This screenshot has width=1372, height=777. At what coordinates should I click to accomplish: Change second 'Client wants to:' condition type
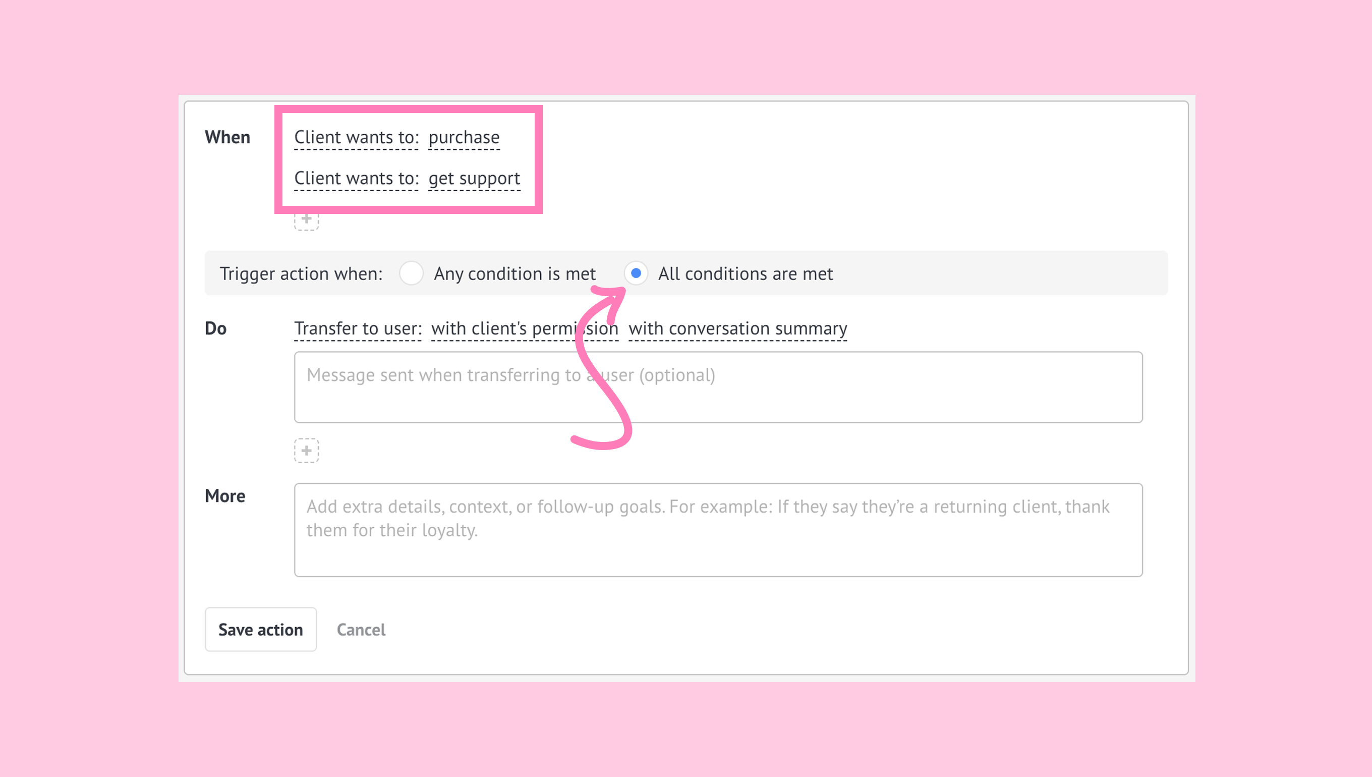pos(356,178)
